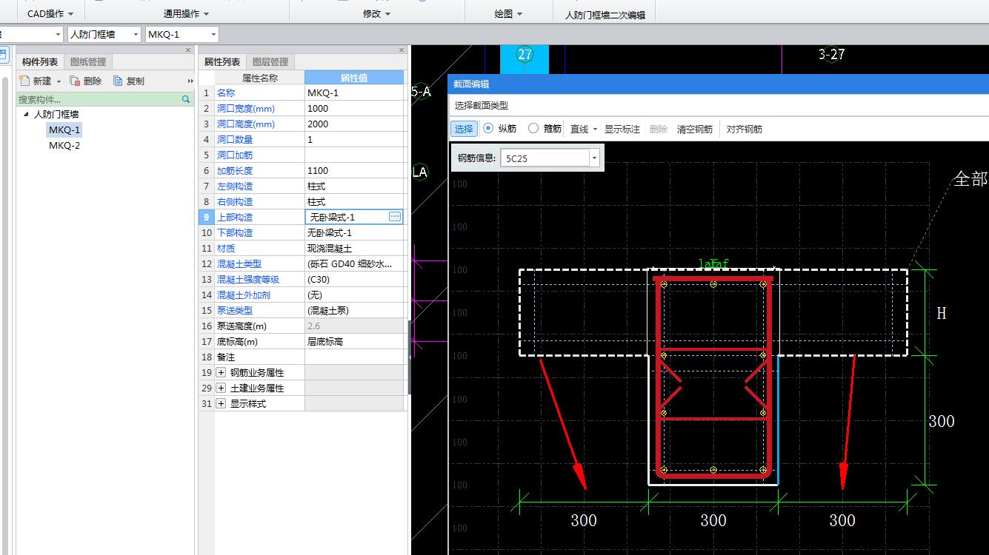
Task: Open the 修改 ribbon group menu
Action: (x=376, y=13)
